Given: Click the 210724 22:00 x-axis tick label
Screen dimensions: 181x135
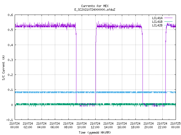Looking at the screenshot, I should click(162, 125).
